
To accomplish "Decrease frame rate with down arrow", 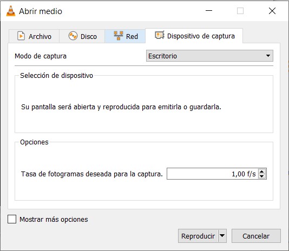I will (262, 176).
